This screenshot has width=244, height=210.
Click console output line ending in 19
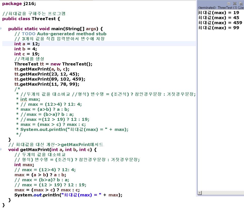(x=219, y=13)
